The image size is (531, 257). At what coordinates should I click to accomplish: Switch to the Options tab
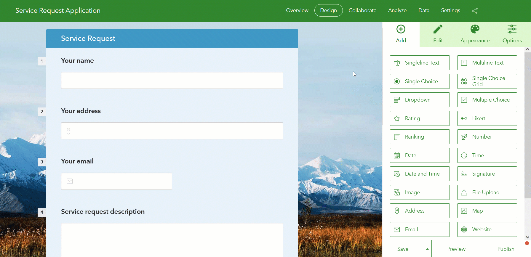(x=512, y=34)
